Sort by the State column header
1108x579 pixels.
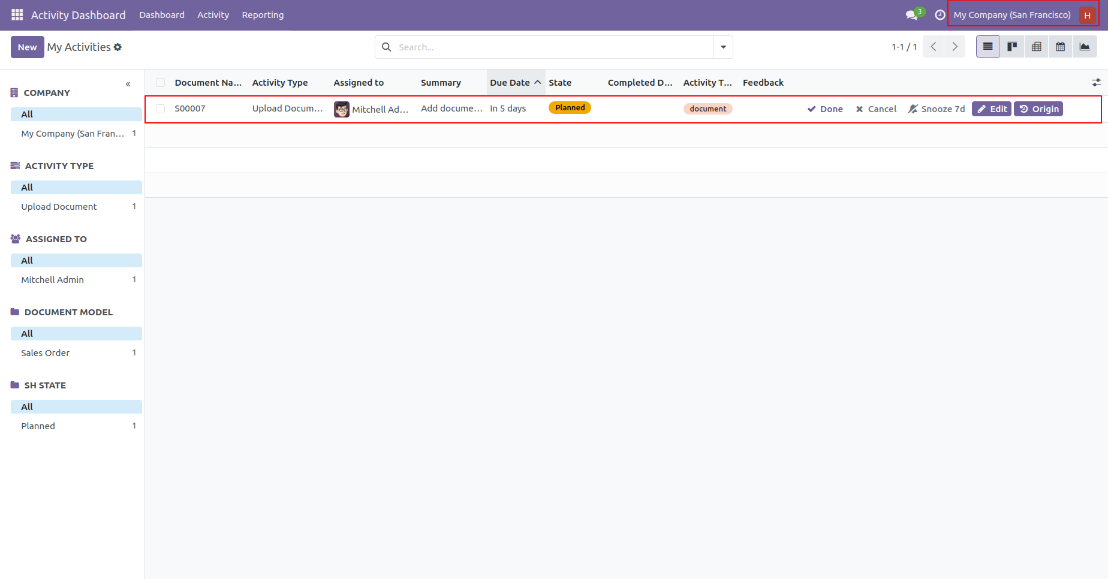pos(560,83)
